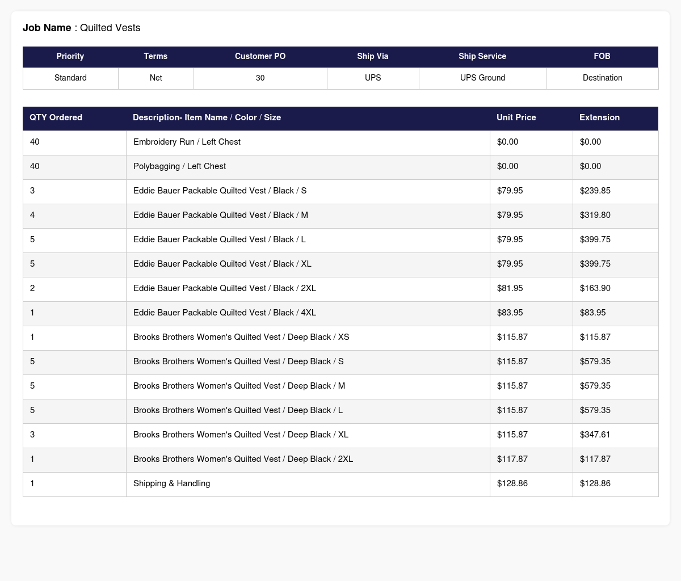Image resolution: width=681 pixels, height=581 pixels.
Task: Select Eddie Bauer Vest Black / 2XL description
Action: (x=225, y=288)
